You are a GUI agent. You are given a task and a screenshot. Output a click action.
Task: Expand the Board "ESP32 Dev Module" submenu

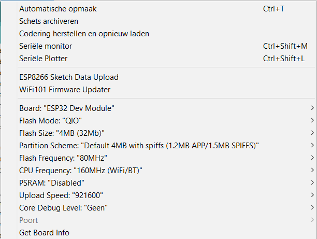67,108
